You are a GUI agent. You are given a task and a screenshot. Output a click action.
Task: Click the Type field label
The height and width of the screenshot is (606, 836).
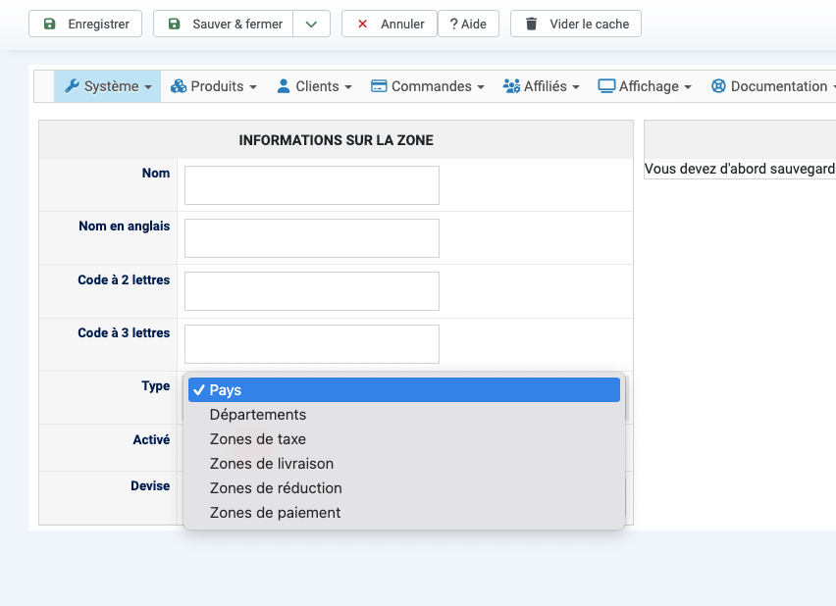pos(156,386)
